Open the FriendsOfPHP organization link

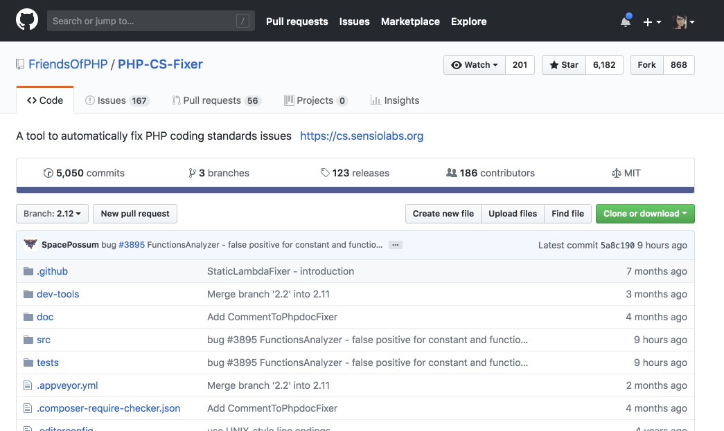[x=68, y=64]
